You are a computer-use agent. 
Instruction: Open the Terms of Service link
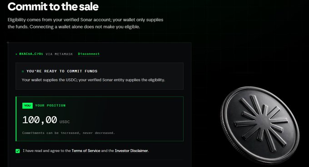pyautogui.click(x=86, y=151)
